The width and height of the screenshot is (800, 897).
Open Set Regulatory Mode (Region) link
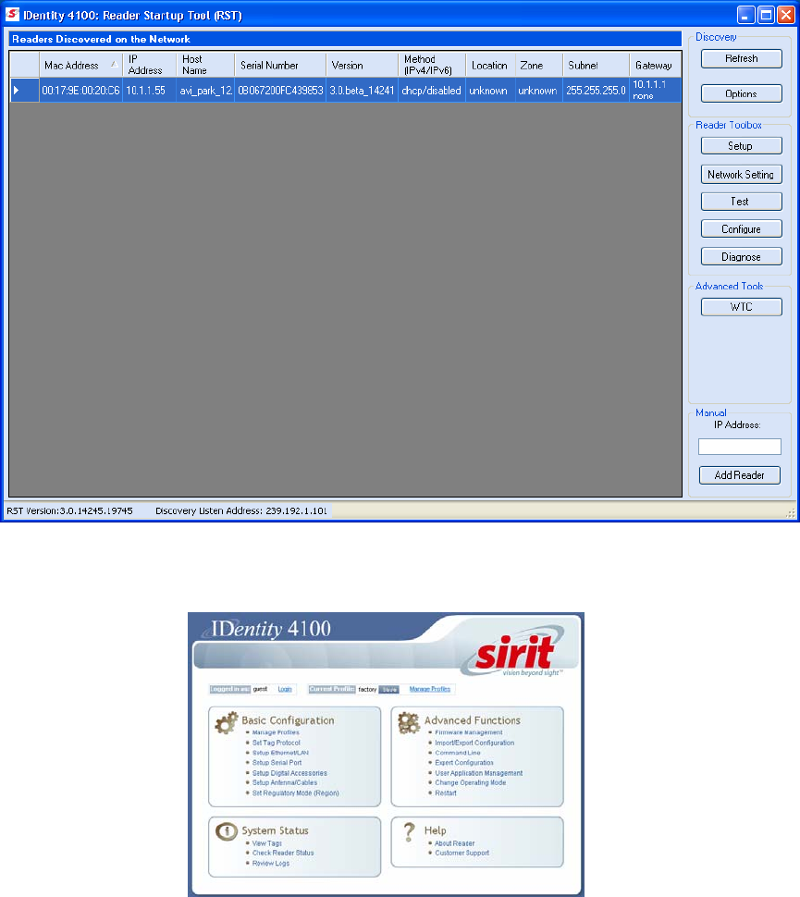(295, 793)
